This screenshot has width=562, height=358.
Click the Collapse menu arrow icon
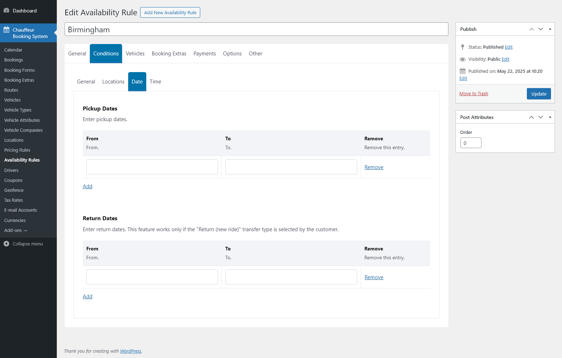click(6, 244)
